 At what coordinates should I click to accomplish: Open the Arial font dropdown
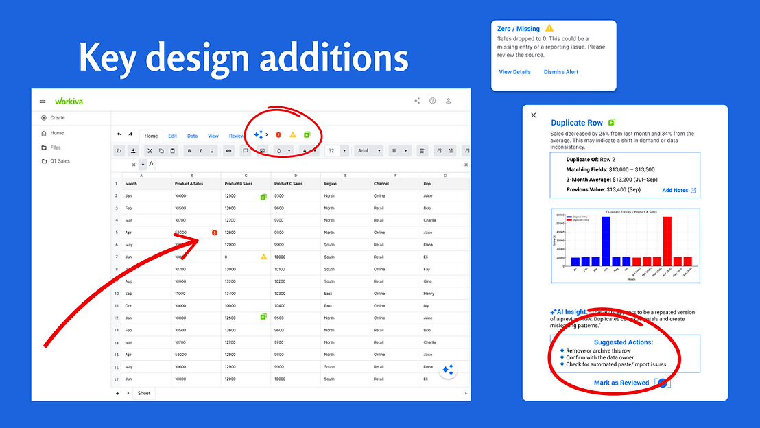click(368, 151)
